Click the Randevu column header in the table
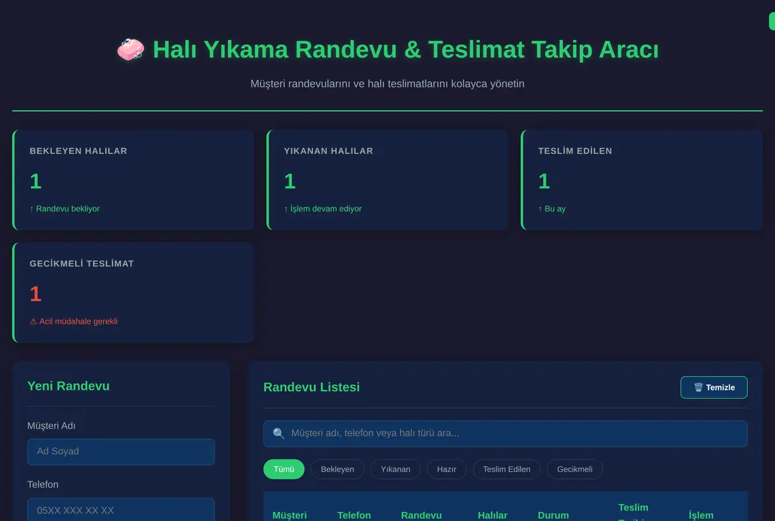Viewport: 775px width, 521px height. pos(421,515)
